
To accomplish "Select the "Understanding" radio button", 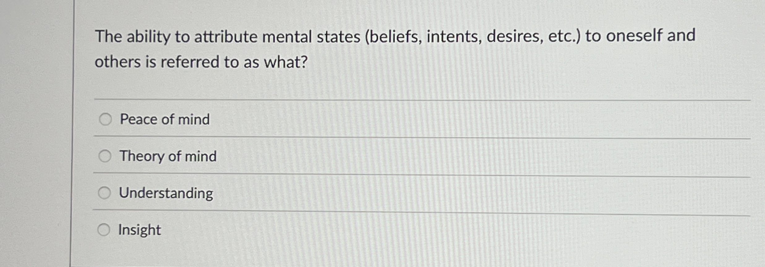I will pyautogui.click(x=105, y=192).
